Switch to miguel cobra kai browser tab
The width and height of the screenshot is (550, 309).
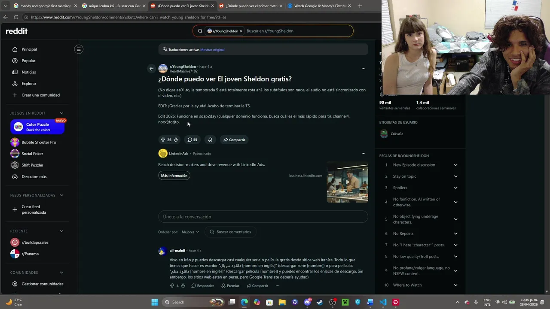113,6
